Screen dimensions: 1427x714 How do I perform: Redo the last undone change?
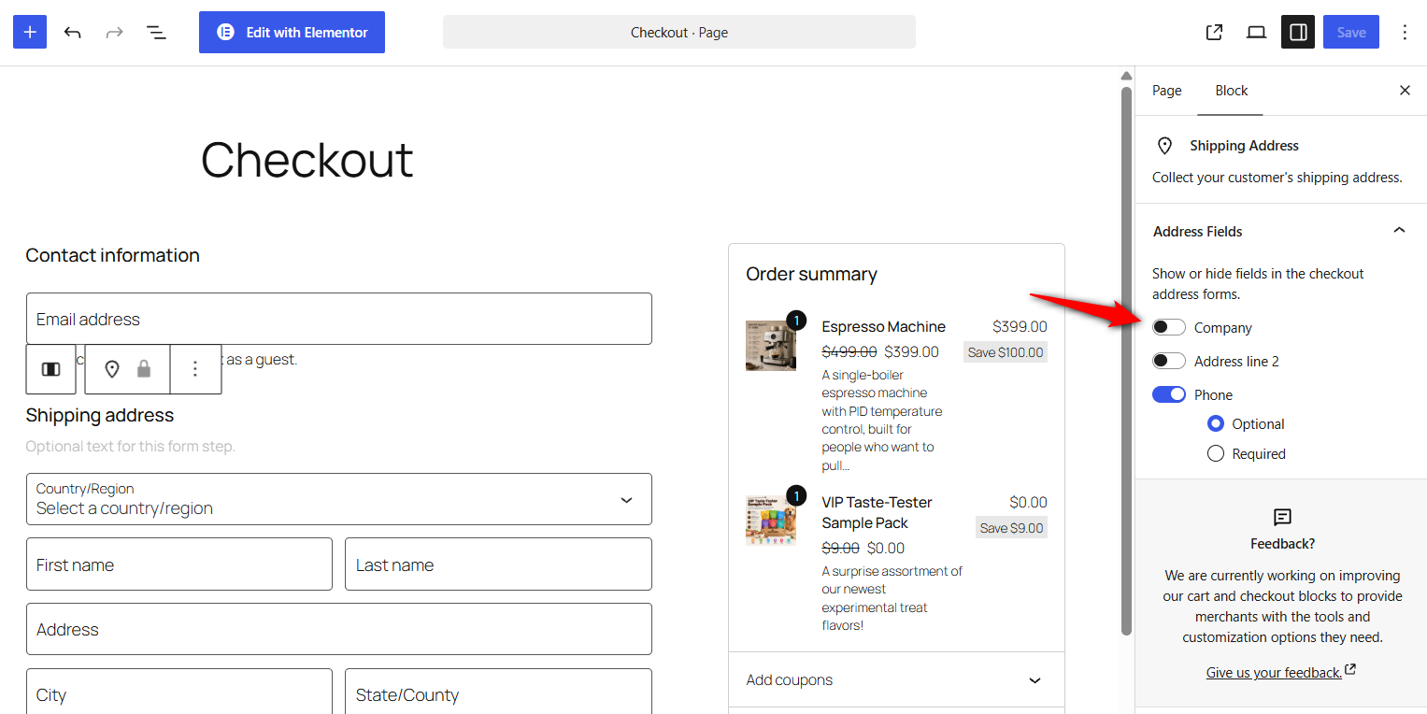tap(114, 32)
